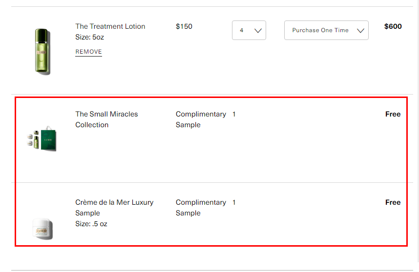
Task: Click the $150 unit price
Action: click(x=184, y=26)
